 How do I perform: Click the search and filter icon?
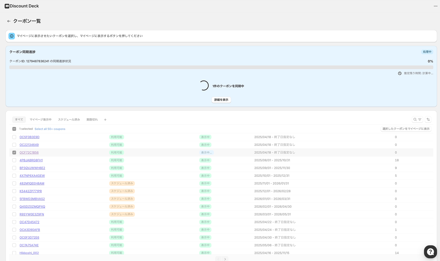coord(417,120)
